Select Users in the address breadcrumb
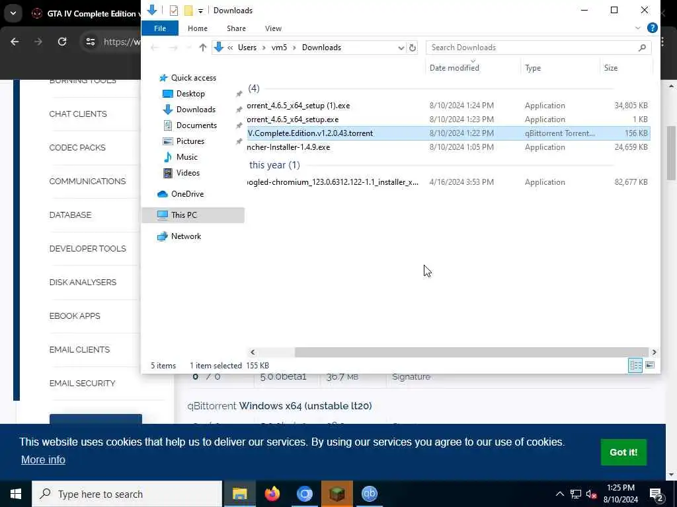677x507 pixels. (247, 48)
